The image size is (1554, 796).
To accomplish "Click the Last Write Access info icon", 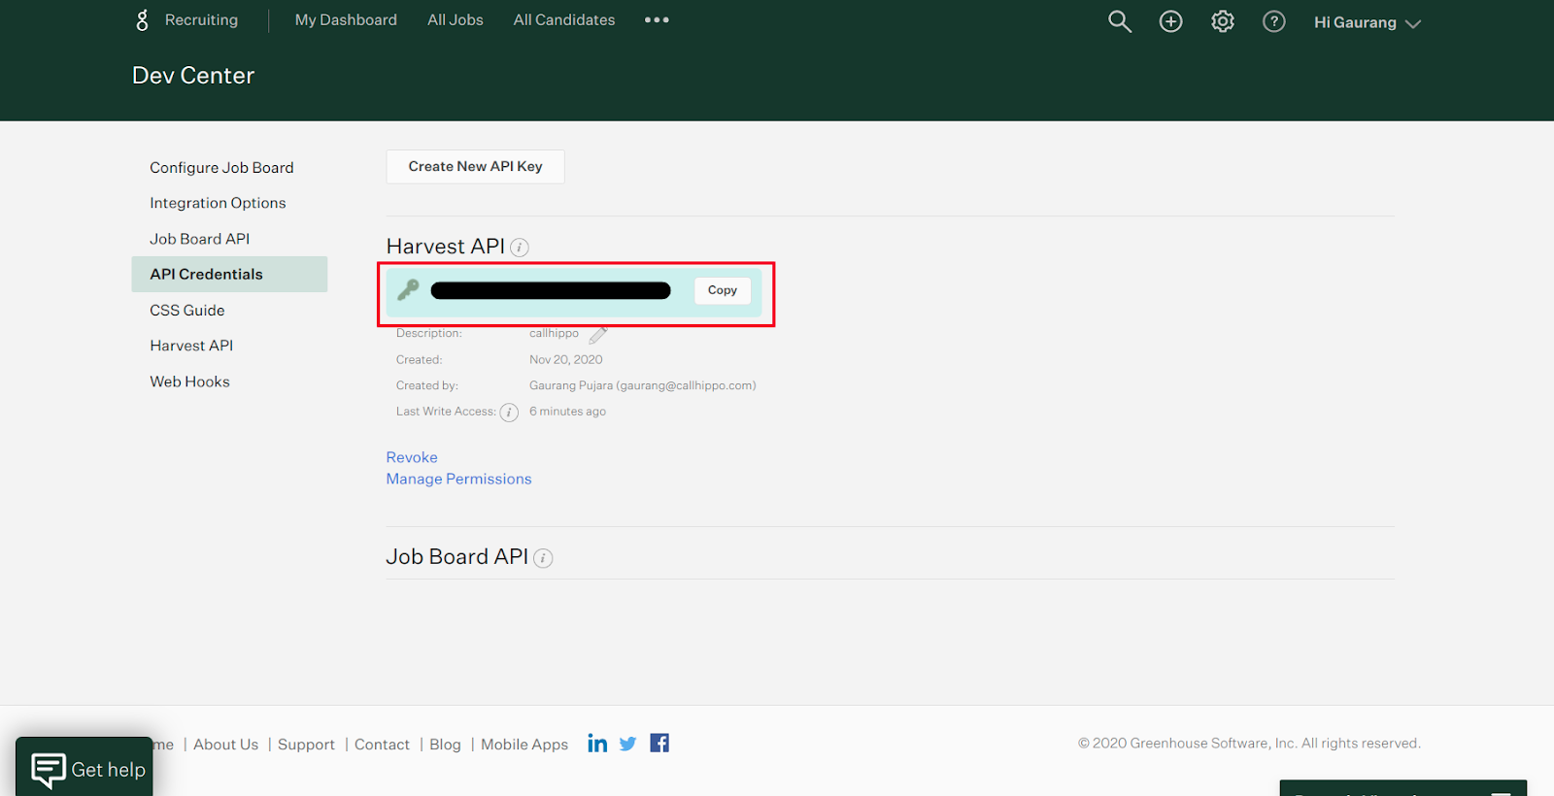I will pyautogui.click(x=509, y=413).
